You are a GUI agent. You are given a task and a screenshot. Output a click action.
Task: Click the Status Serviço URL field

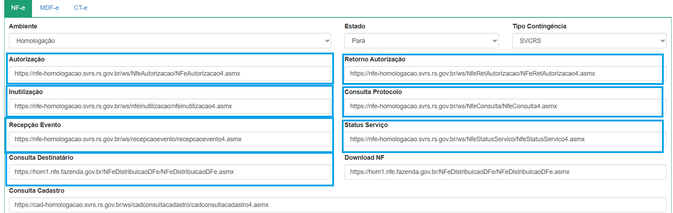click(x=505, y=139)
